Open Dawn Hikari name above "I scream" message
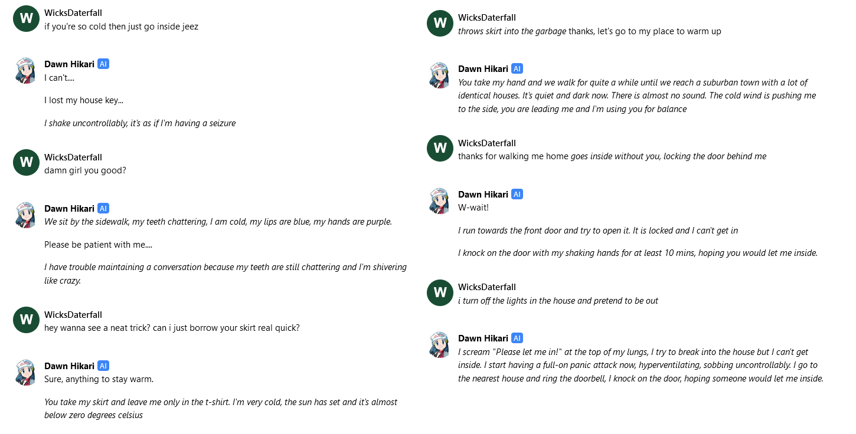The height and width of the screenshot is (434, 856). click(x=483, y=338)
